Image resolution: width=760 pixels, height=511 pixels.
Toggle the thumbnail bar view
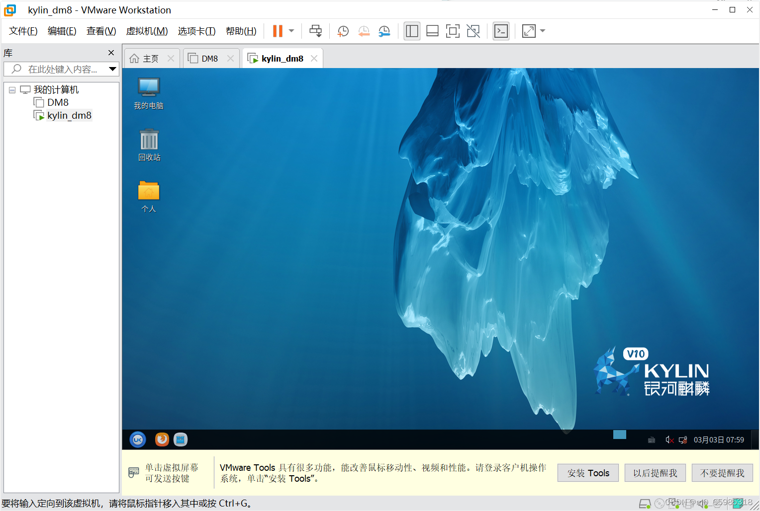[x=432, y=31]
